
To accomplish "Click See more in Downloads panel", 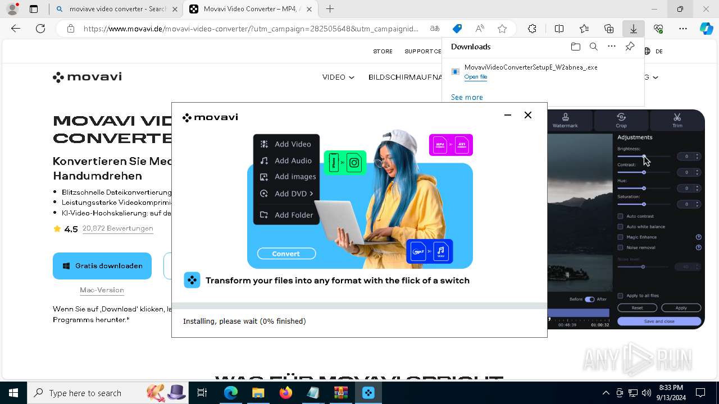I will coord(467,97).
